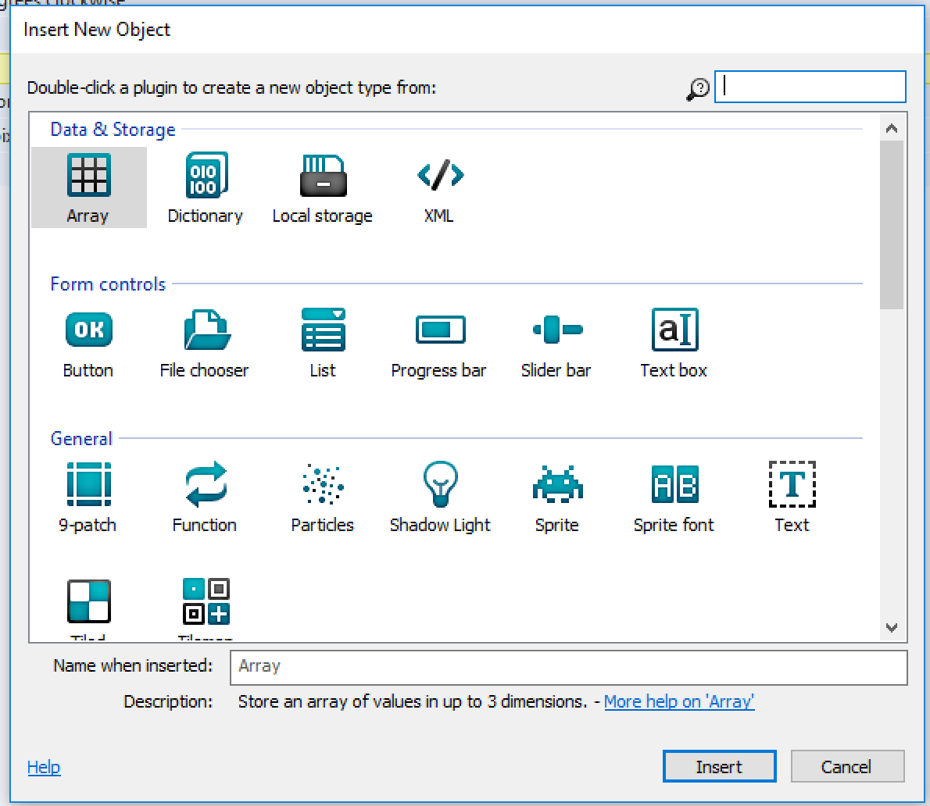The image size is (930, 806).
Task: Click the Insert button
Action: tap(720, 766)
